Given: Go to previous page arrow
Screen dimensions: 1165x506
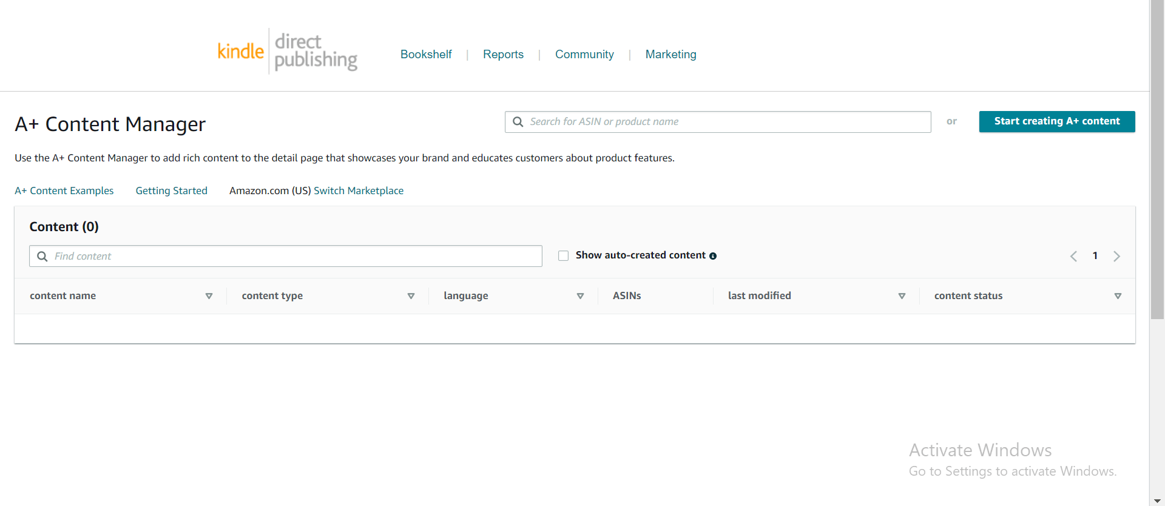Looking at the screenshot, I should (1073, 256).
